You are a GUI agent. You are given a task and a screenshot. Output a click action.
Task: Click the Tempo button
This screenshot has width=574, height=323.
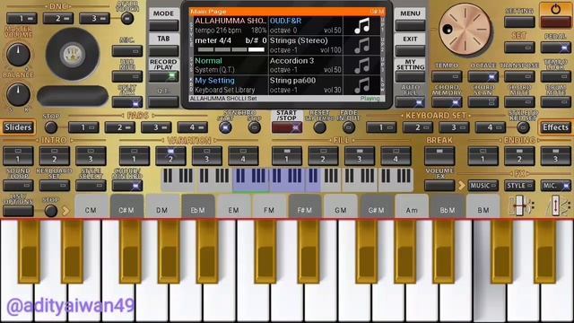tap(447, 76)
